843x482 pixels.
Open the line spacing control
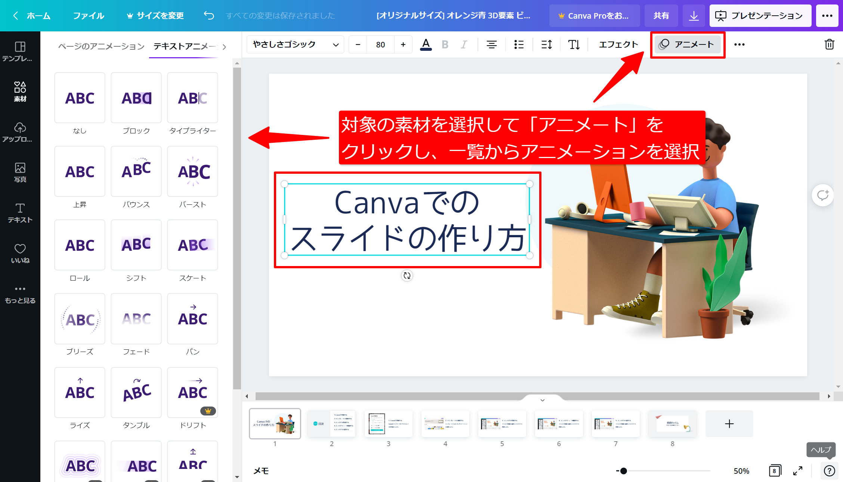(546, 44)
